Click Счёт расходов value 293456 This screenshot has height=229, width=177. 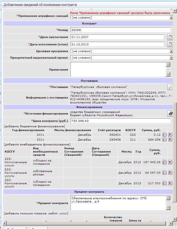115,139
